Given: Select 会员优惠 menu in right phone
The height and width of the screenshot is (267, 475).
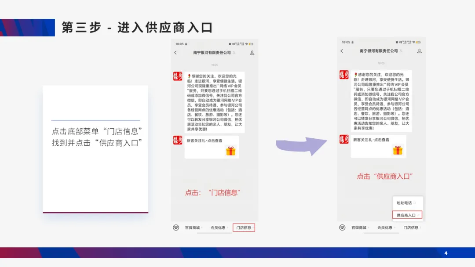Looking at the screenshot, I should point(385,227).
